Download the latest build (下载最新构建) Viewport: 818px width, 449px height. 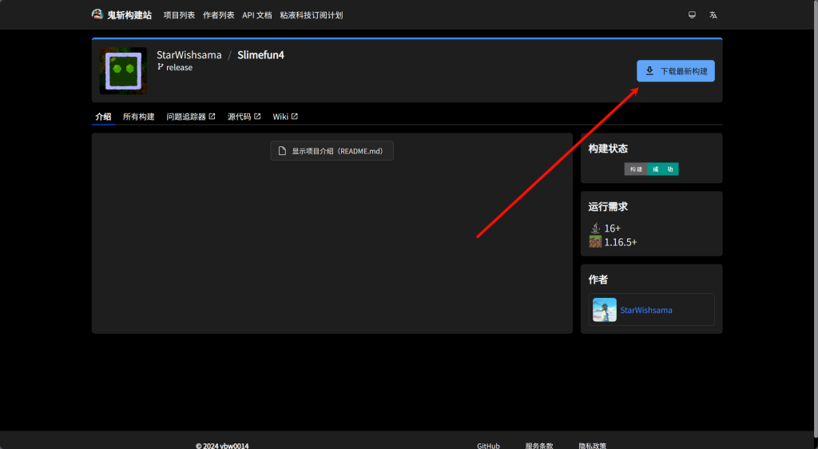[x=676, y=71]
